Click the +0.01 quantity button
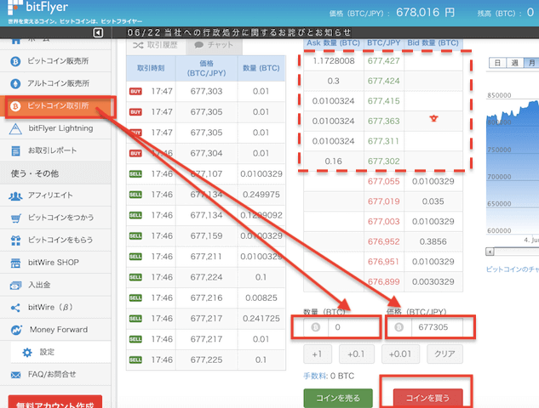539x408 pixels. (x=400, y=354)
